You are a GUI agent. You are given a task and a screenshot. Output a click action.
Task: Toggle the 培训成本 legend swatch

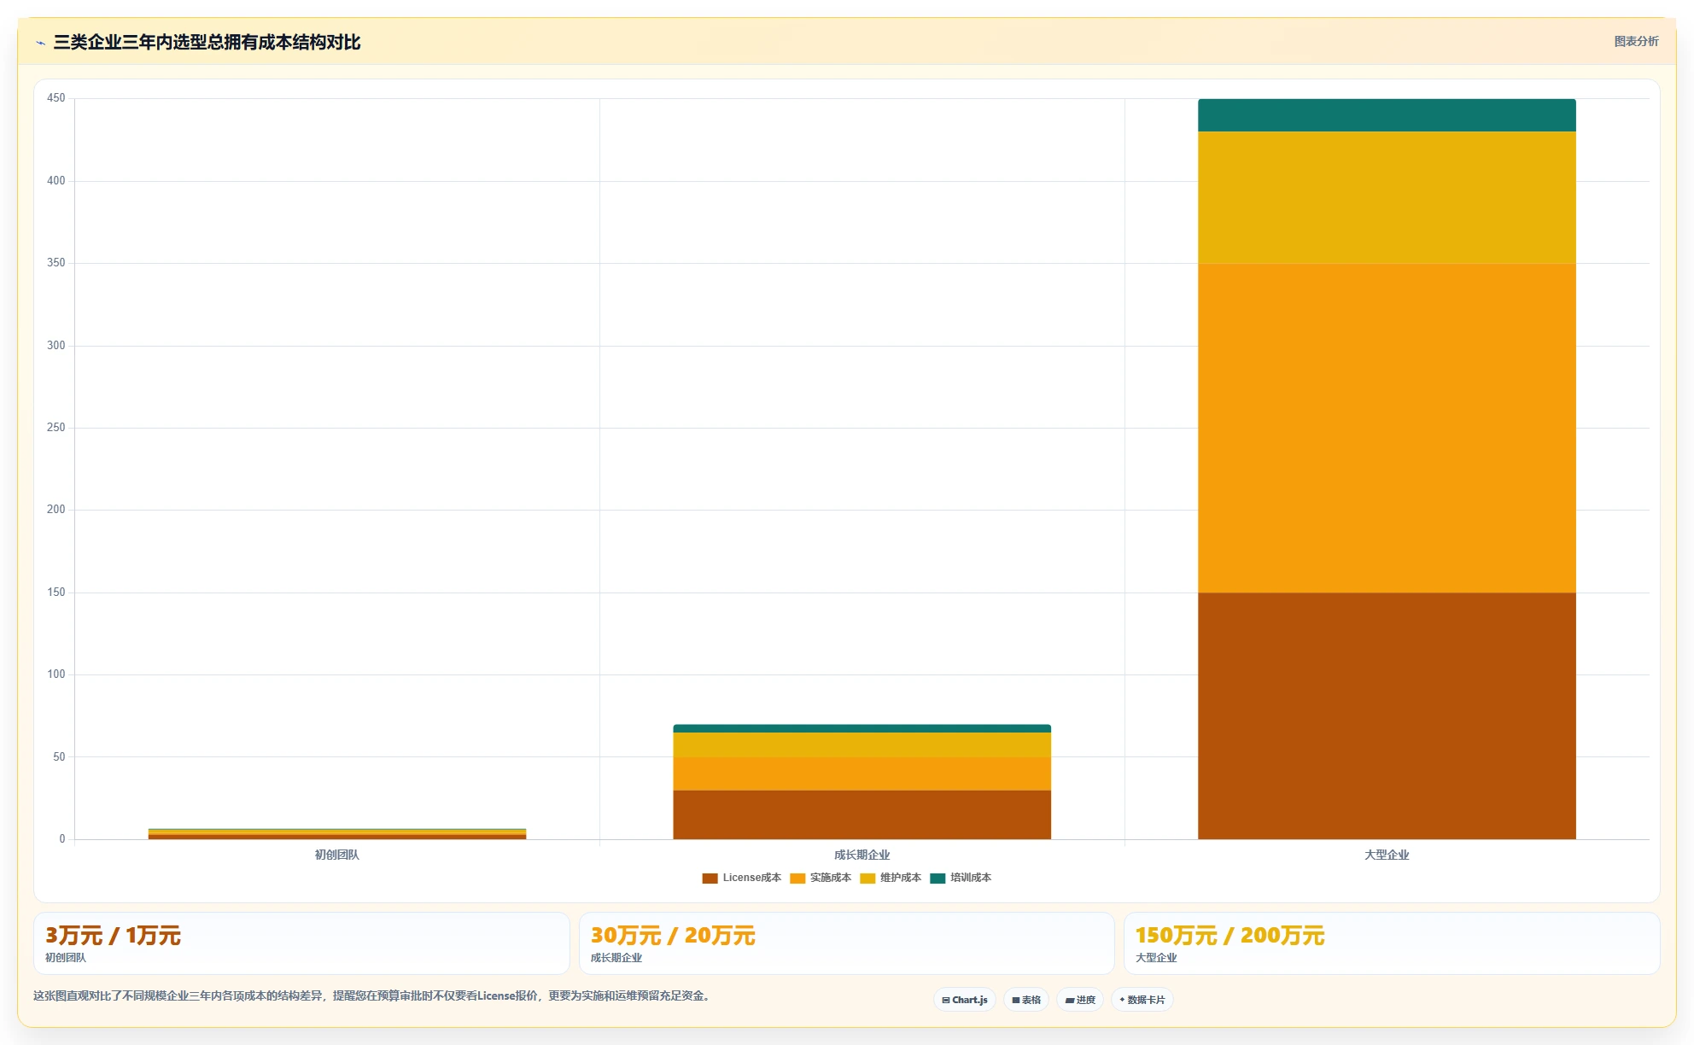pos(938,878)
